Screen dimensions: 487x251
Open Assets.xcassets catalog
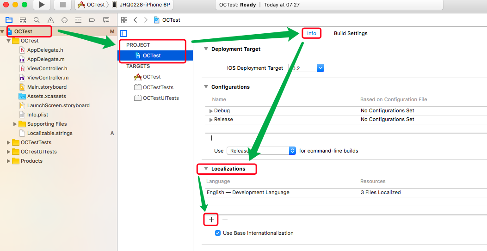click(x=46, y=96)
